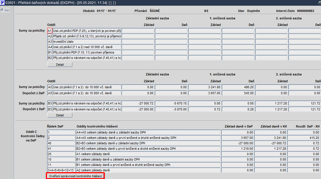This screenshot has width=321, height=179.
Task: Select value 3 657.00 in Dopočet z DaP A5 row
Action: tap(204, 93)
